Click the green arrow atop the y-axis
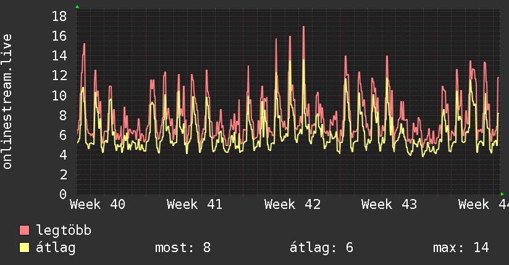 coord(77,7)
